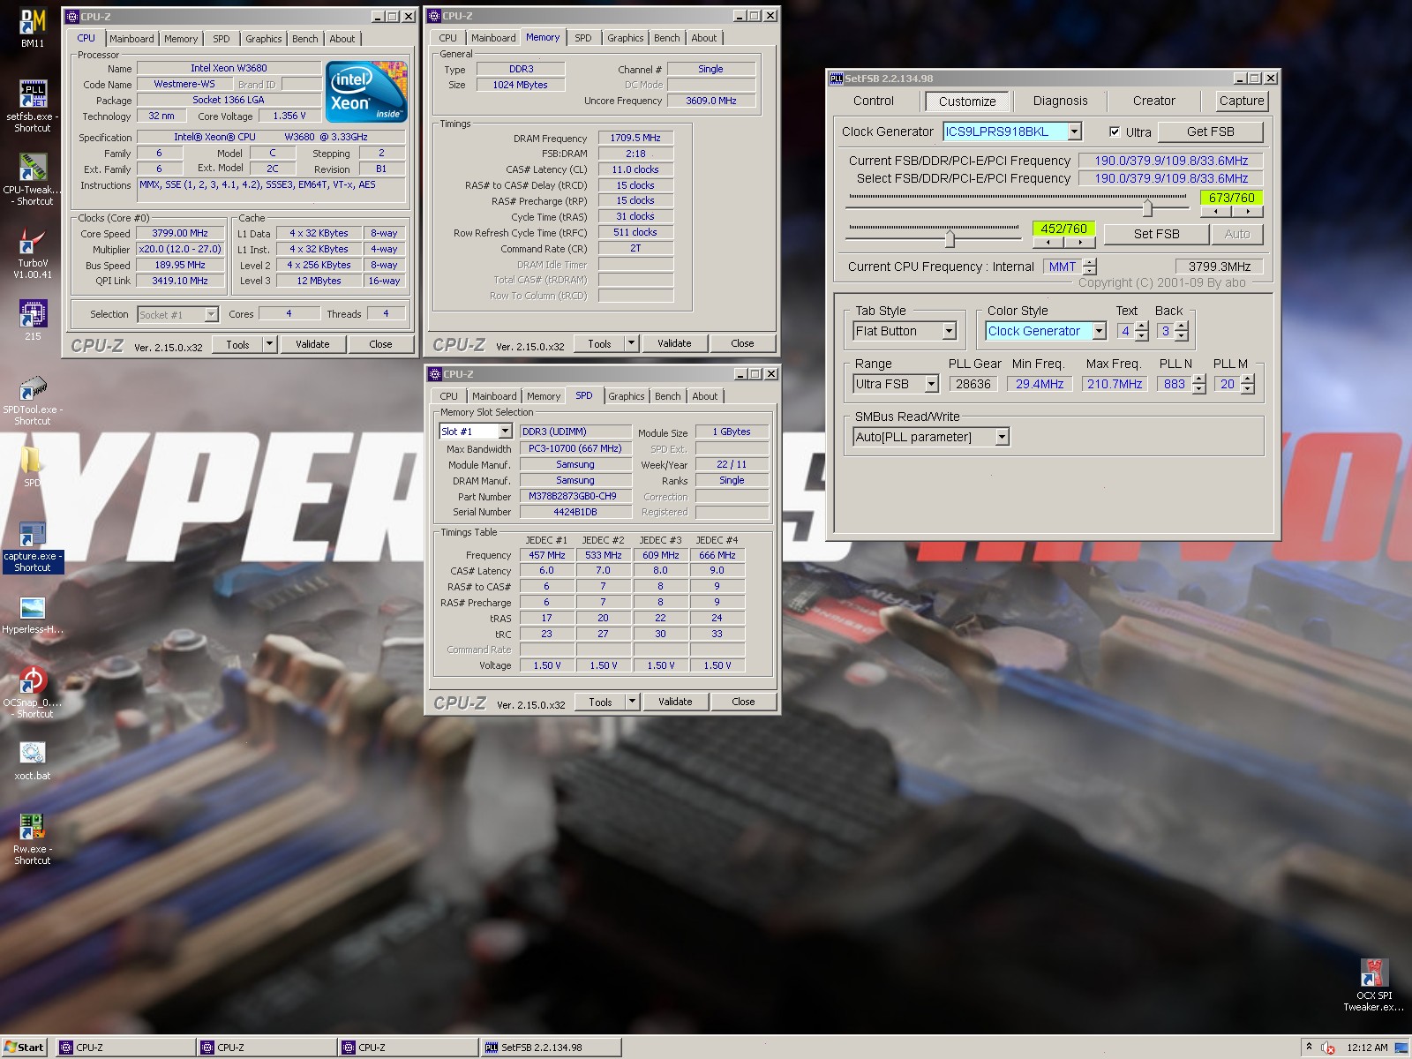Launch Rw.exe shortcut icon

[x=33, y=839]
